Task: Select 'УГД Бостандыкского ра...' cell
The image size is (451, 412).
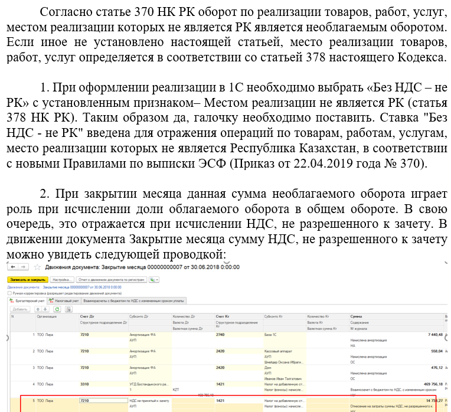Action: (x=149, y=384)
